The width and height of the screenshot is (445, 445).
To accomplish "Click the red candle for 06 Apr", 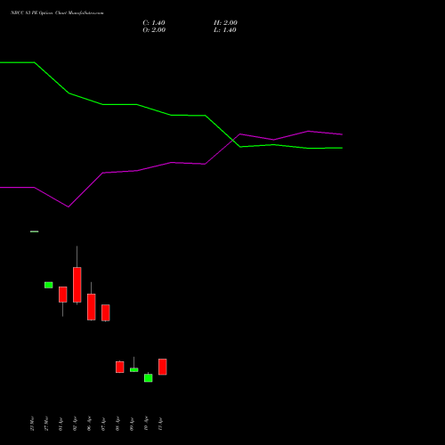I will coord(92,307).
